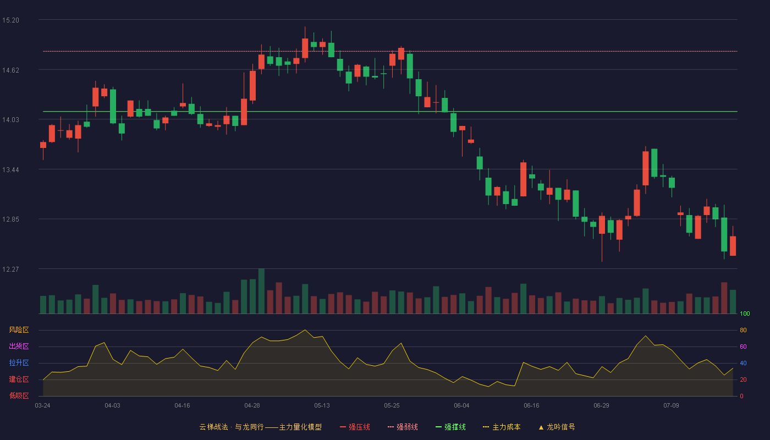Click the 80 indicator axis value
Screen dimensions: 770x440
click(x=743, y=330)
